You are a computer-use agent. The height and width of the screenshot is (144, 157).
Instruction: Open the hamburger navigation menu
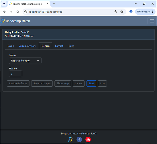point(152,21)
